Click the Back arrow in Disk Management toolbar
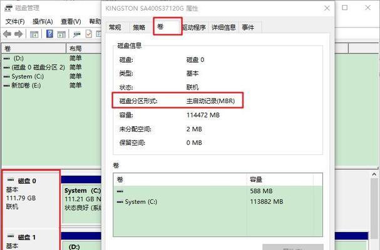Screen dimensions: 380x250 (8, 34)
